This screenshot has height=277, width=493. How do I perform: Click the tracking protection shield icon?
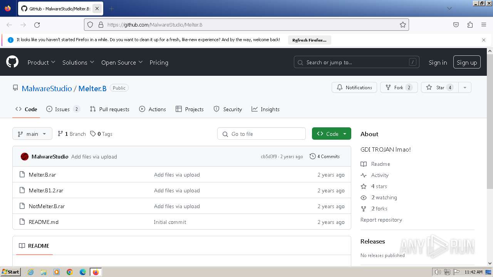(90, 25)
